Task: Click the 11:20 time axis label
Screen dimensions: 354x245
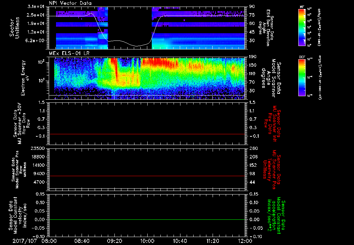Action: click(x=213, y=241)
